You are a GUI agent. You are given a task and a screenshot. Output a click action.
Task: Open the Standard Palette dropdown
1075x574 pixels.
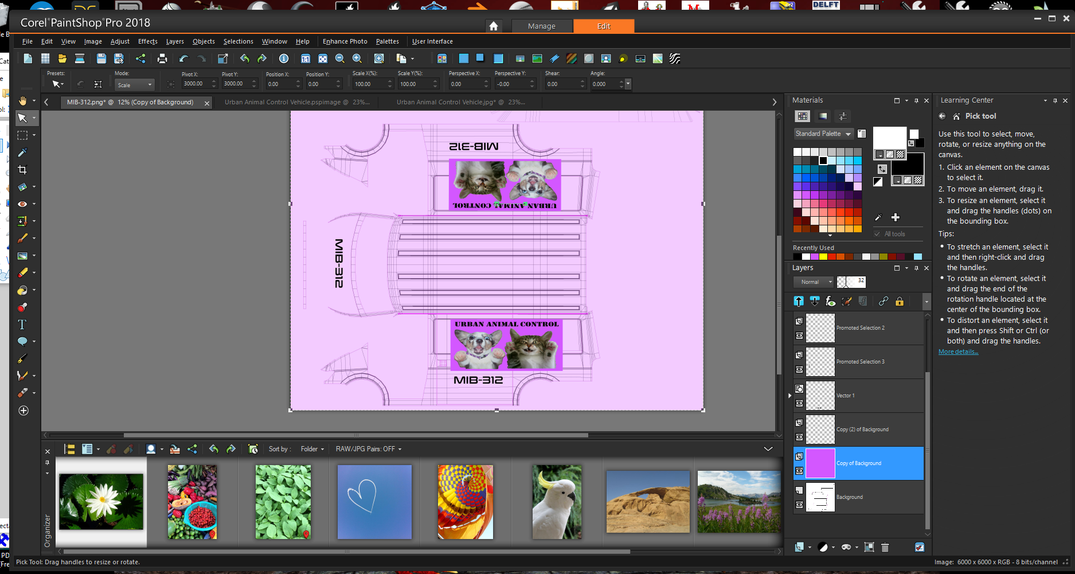[823, 134]
